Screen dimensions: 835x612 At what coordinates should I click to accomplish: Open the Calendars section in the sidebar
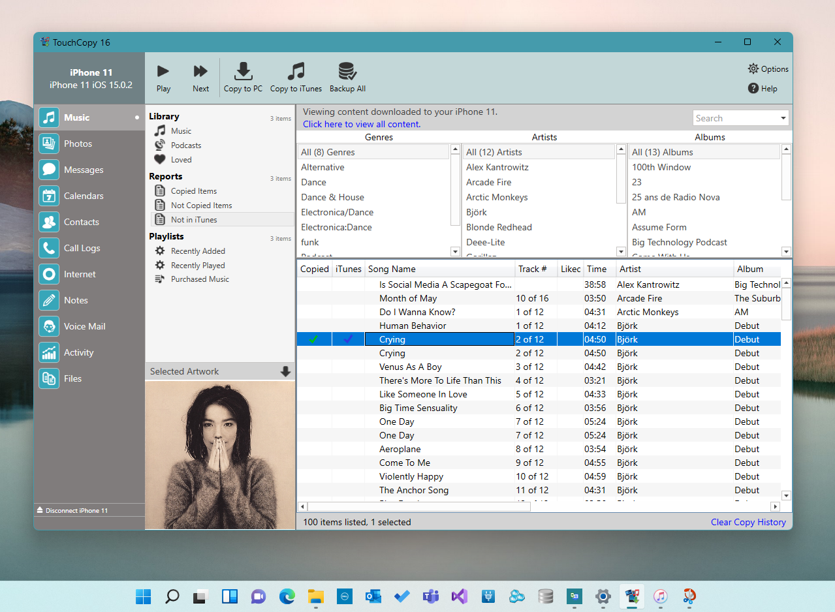pyautogui.click(x=89, y=196)
